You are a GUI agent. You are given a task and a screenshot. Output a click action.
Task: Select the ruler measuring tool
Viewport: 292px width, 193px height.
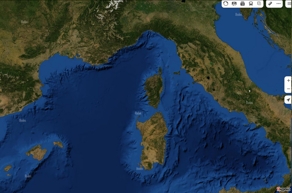coord(270,3)
